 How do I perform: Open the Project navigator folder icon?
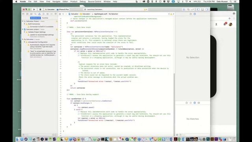23,14
